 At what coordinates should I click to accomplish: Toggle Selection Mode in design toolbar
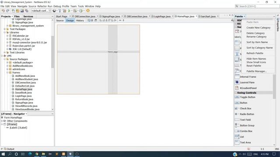(89, 20)
